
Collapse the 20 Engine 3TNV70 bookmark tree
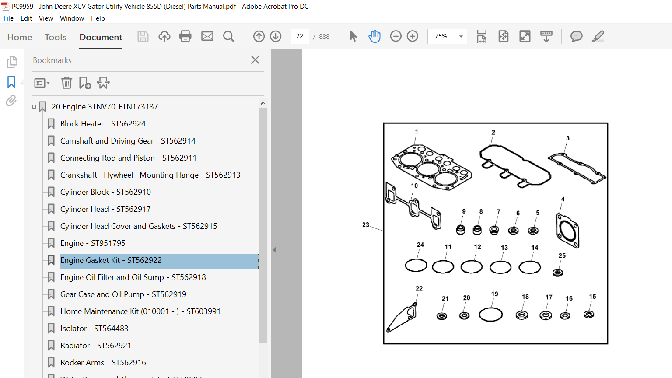[34, 107]
